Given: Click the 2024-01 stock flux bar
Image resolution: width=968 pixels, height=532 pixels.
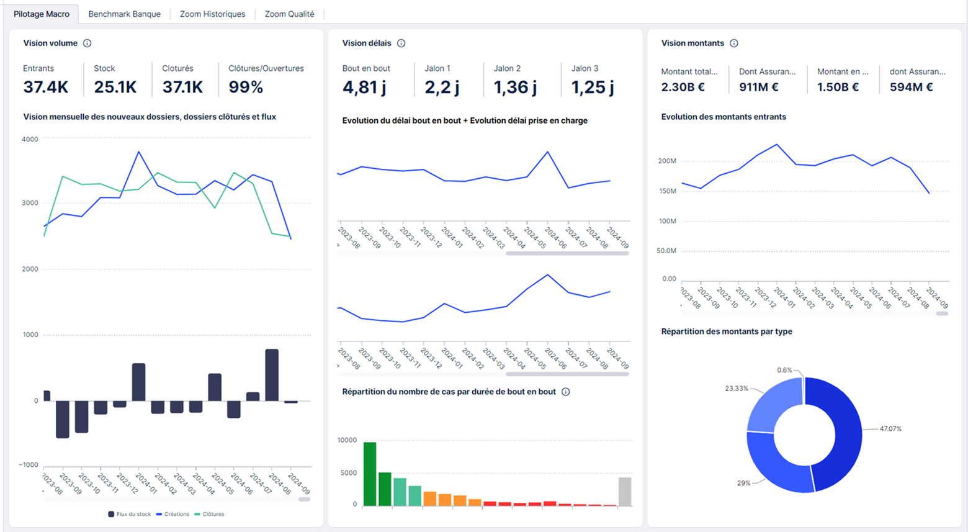Looking at the screenshot, I should click(x=139, y=382).
